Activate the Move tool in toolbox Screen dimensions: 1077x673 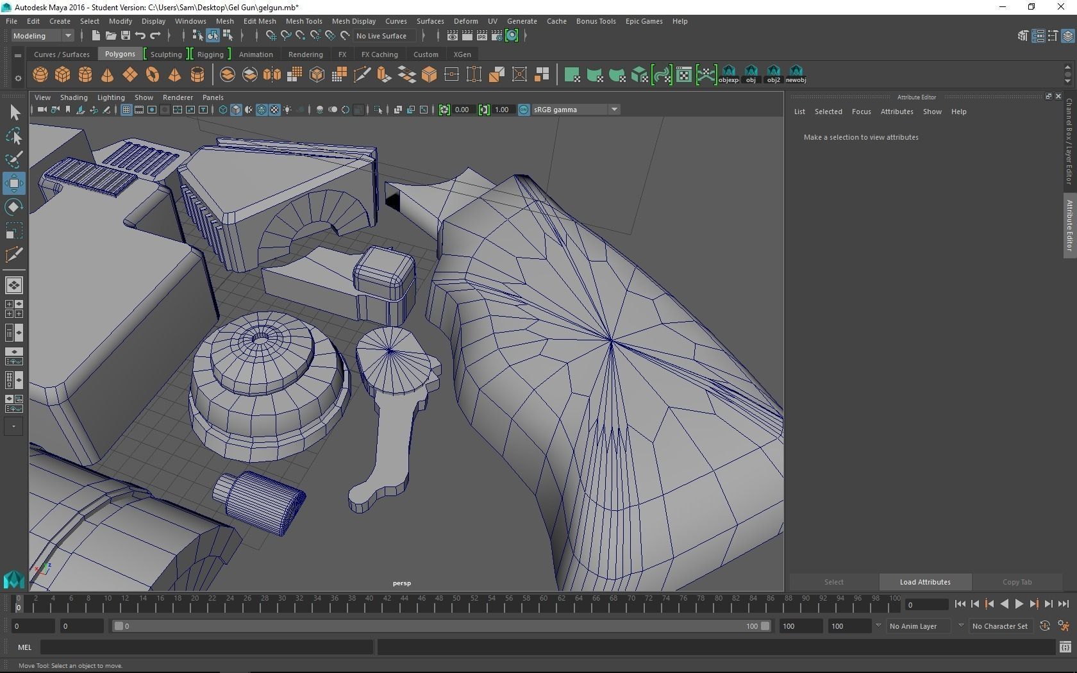(x=14, y=183)
